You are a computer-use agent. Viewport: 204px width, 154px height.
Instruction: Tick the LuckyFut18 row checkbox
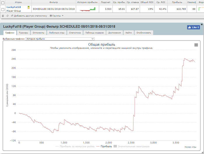[3, 10]
